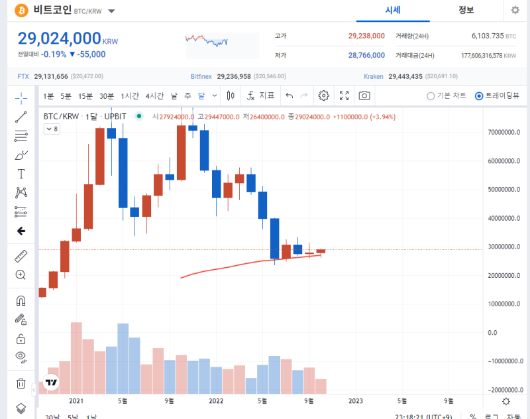Set chart interval to 1분
This screenshot has width=530, height=419.
(x=48, y=96)
